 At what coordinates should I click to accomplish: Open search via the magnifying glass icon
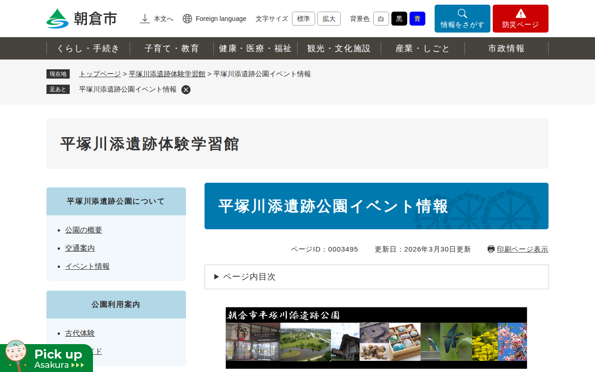click(462, 13)
